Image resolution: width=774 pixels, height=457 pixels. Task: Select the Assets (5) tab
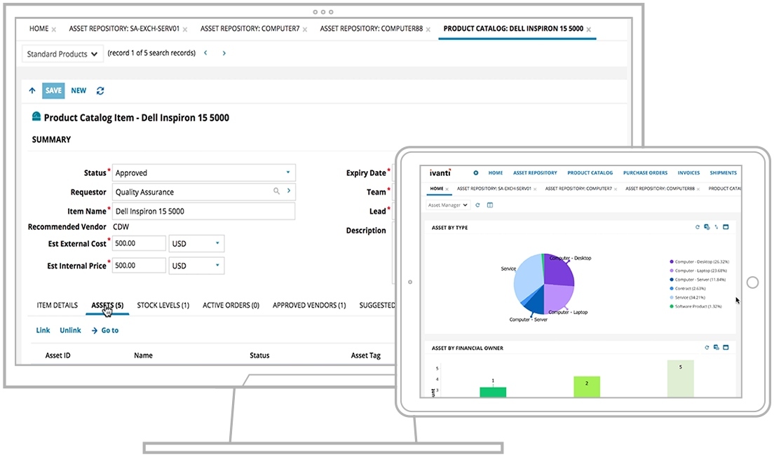coord(107,306)
